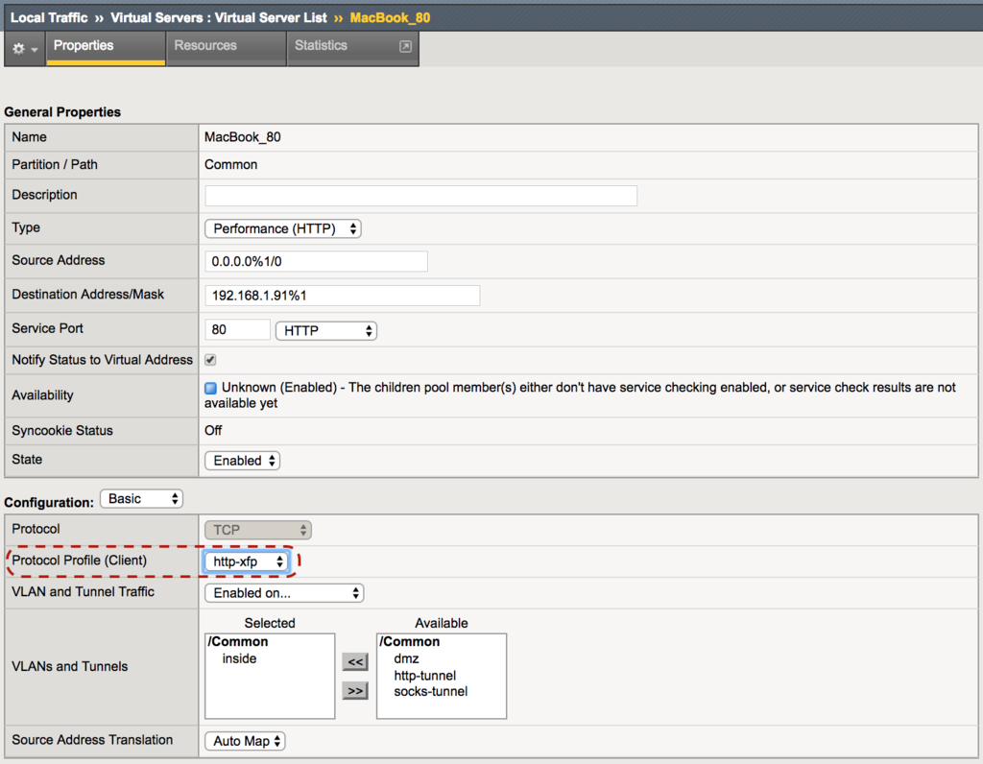Click inside the Description text field
Screen dimensions: 983x764
coord(420,195)
